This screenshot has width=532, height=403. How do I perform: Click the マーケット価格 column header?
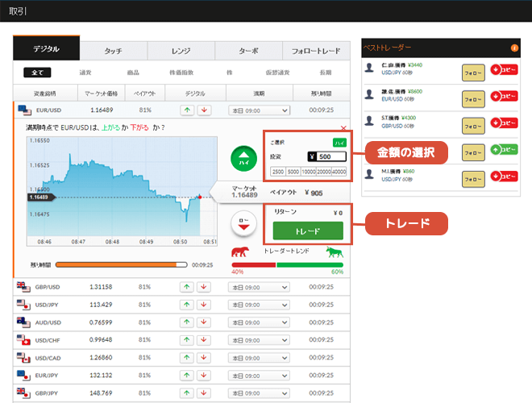point(101,93)
